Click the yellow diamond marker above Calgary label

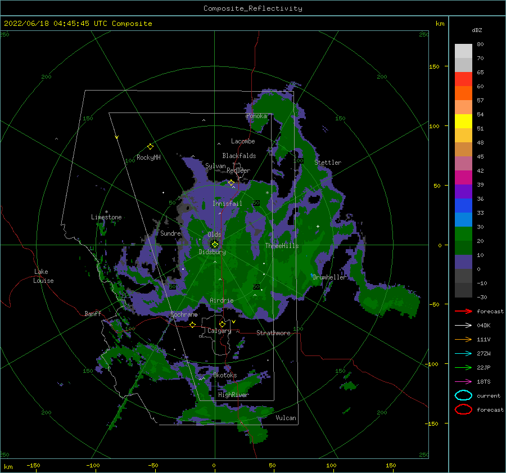222,324
